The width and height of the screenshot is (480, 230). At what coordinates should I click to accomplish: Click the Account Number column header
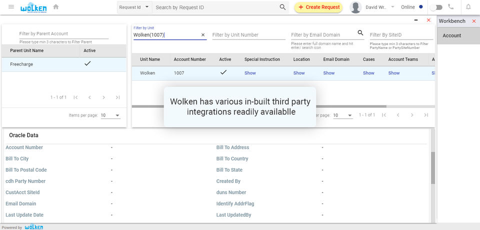190,59
